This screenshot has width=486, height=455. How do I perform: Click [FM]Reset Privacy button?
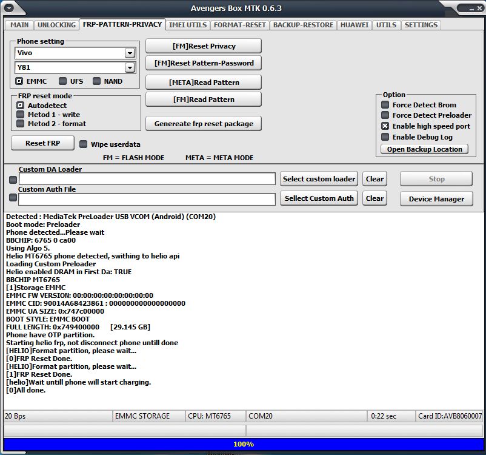(204, 46)
